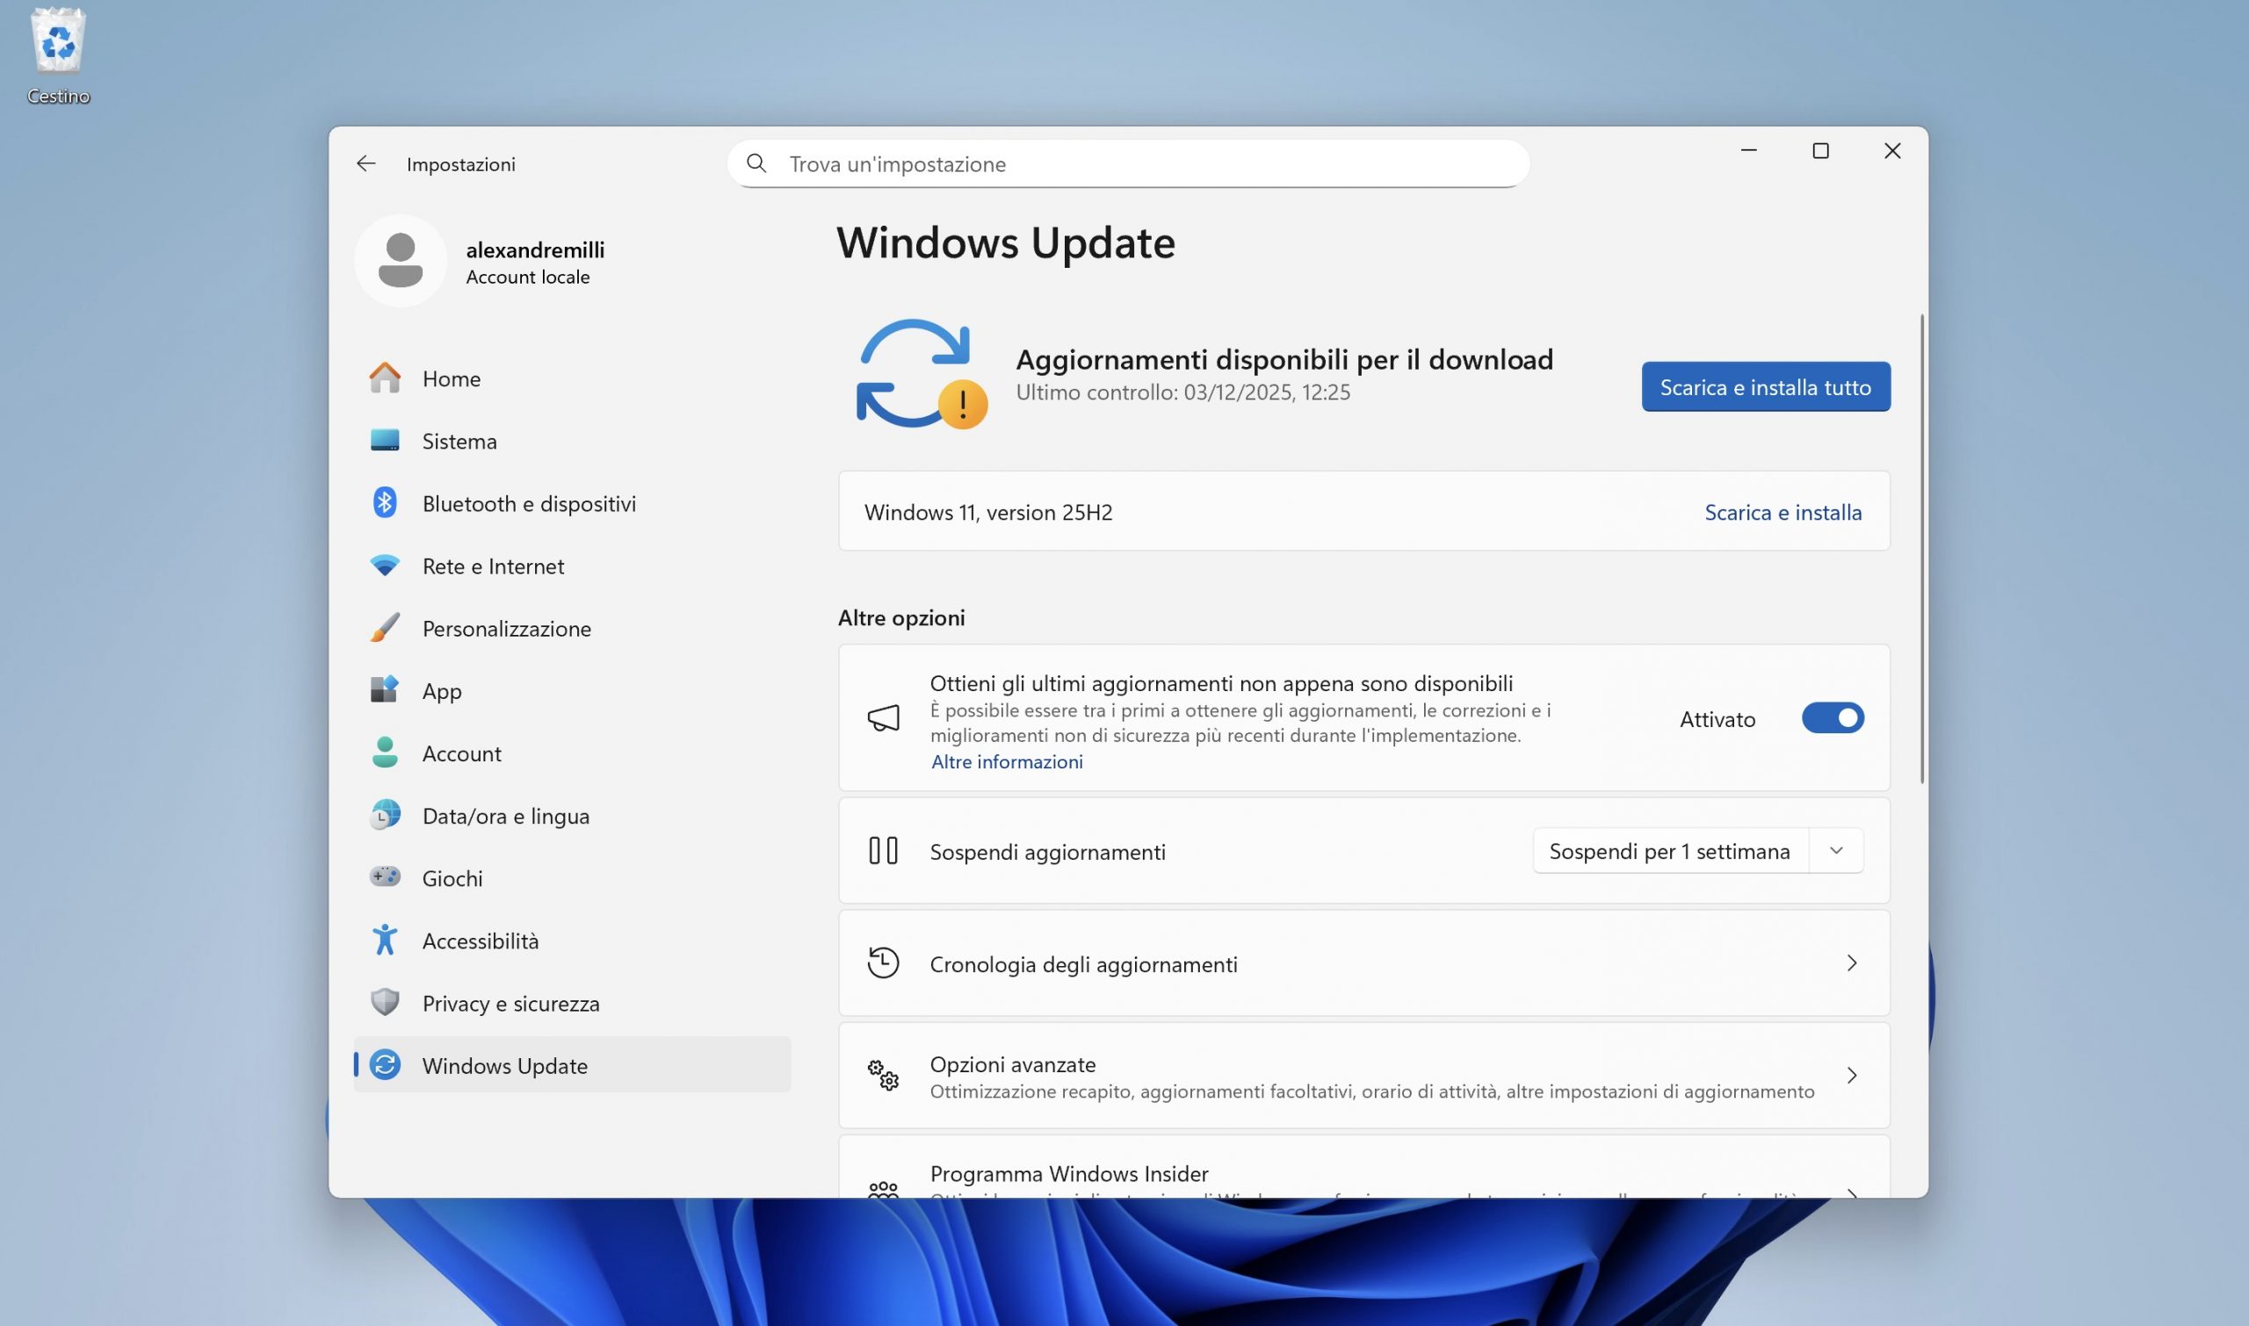This screenshot has height=1326, width=2249.
Task: Click the Privacy e sicurezza shield icon
Action: [385, 1003]
